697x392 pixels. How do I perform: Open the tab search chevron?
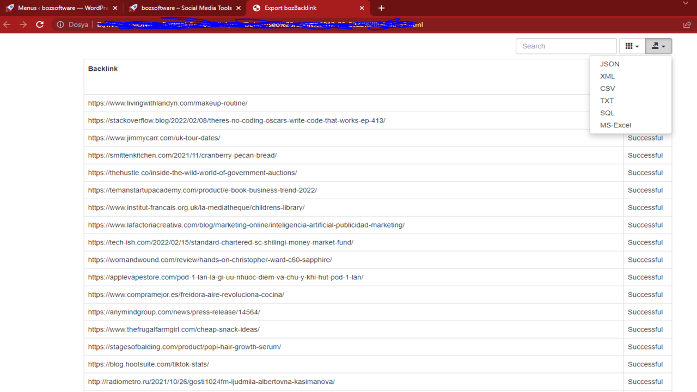click(686, 3)
